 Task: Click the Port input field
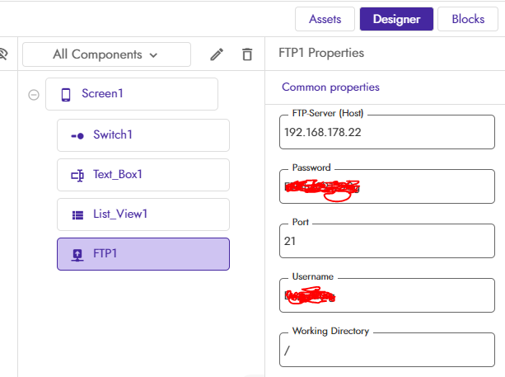click(x=387, y=242)
